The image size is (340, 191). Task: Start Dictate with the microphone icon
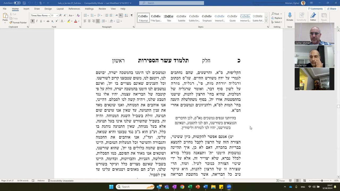click(290, 15)
